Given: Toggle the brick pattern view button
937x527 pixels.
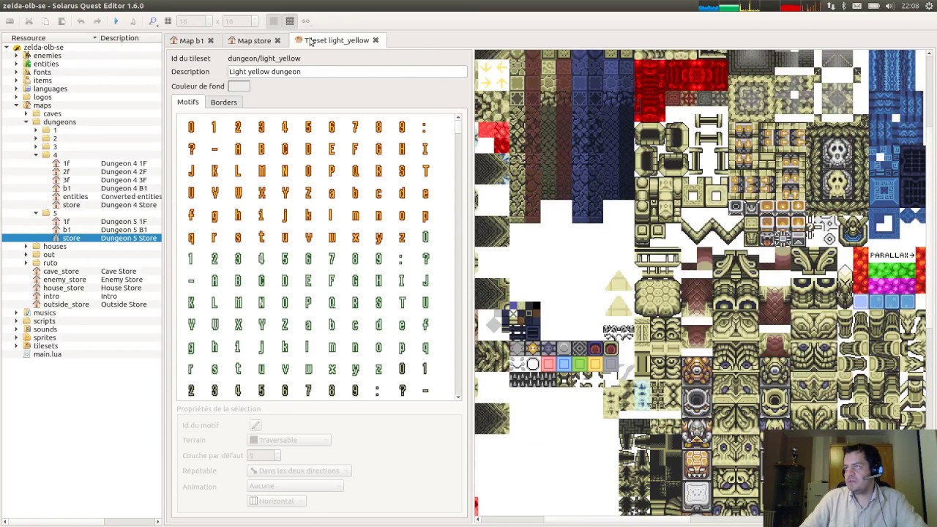Looking at the screenshot, I should tap(289, 21).
